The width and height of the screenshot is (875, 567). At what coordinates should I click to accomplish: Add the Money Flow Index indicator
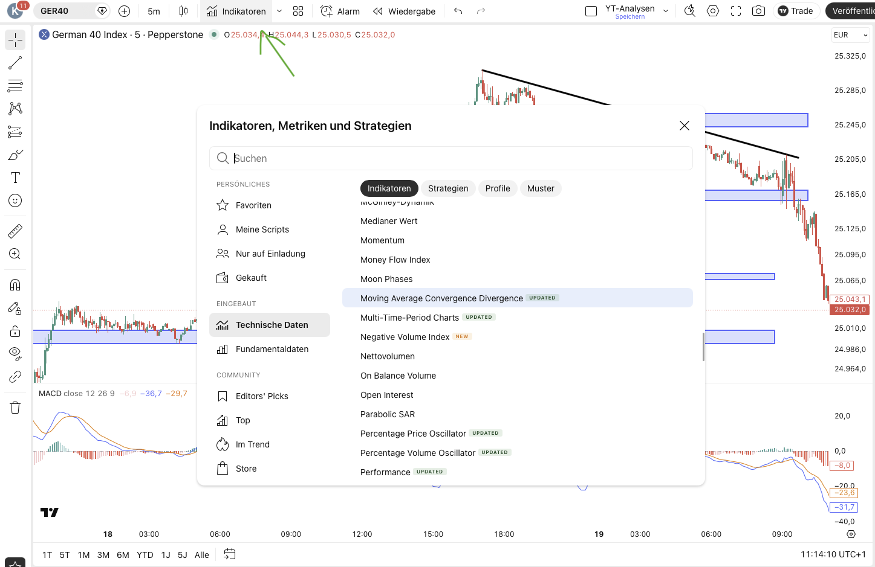(x=518, y=260)
